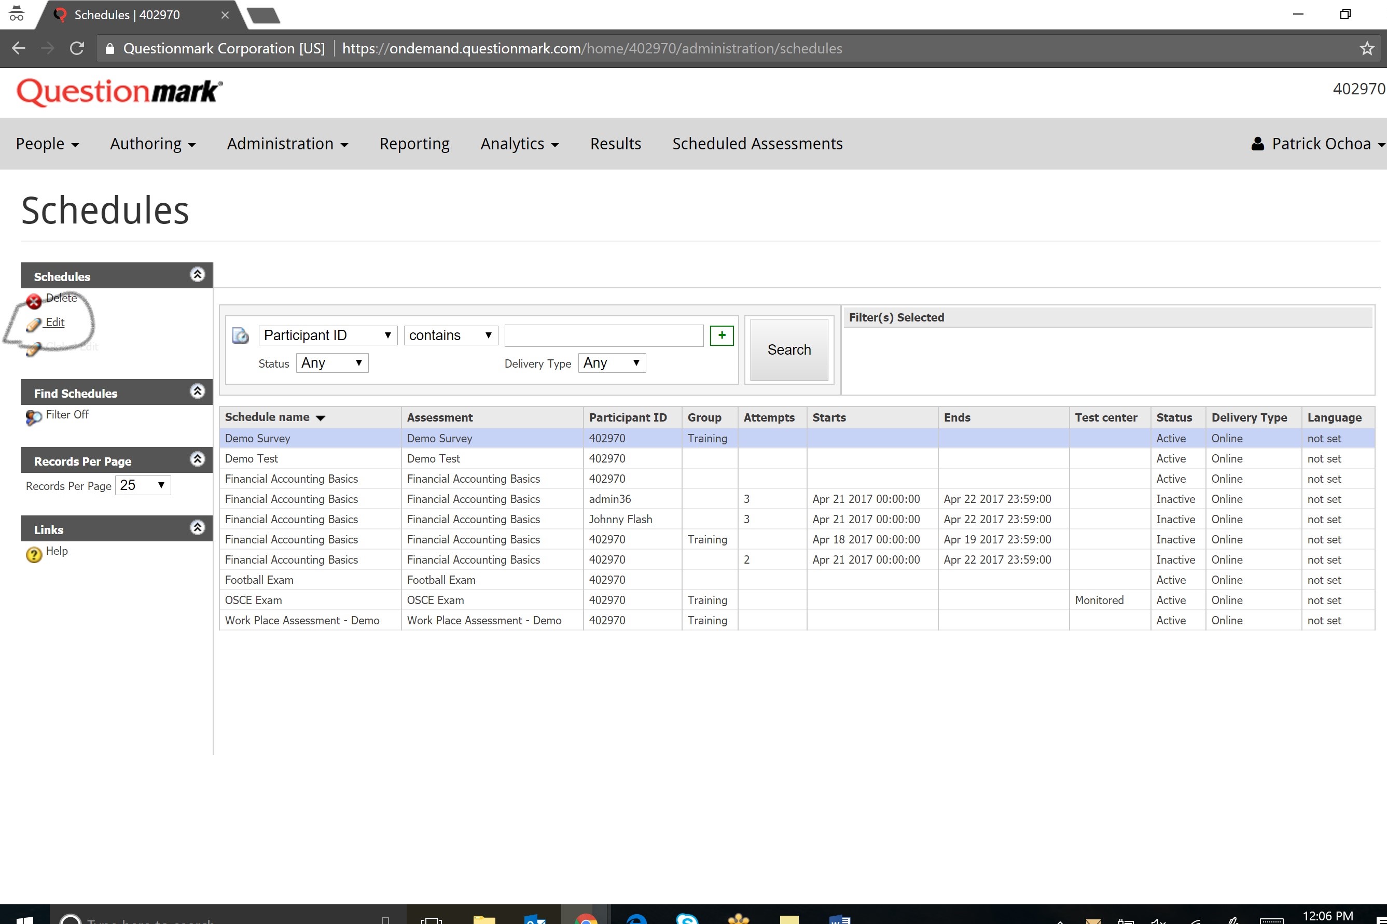This screenshot has height=924, width=1387.
Task: Open the Records Per Page 25 dropdown
Action: point(143,485)
